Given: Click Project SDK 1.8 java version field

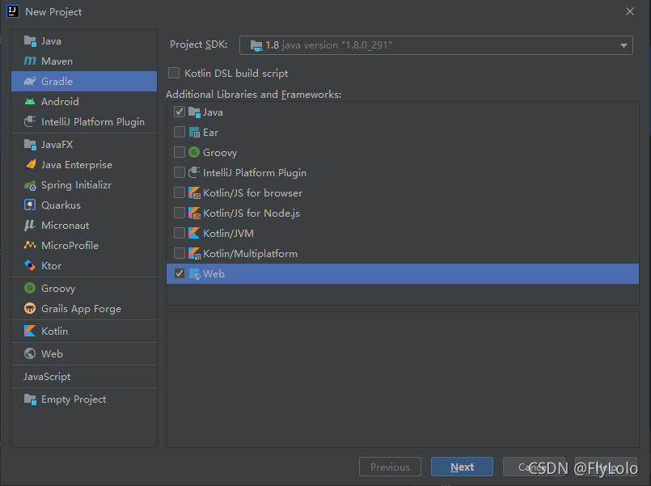Looking at the screenshot, I should 436,45.
